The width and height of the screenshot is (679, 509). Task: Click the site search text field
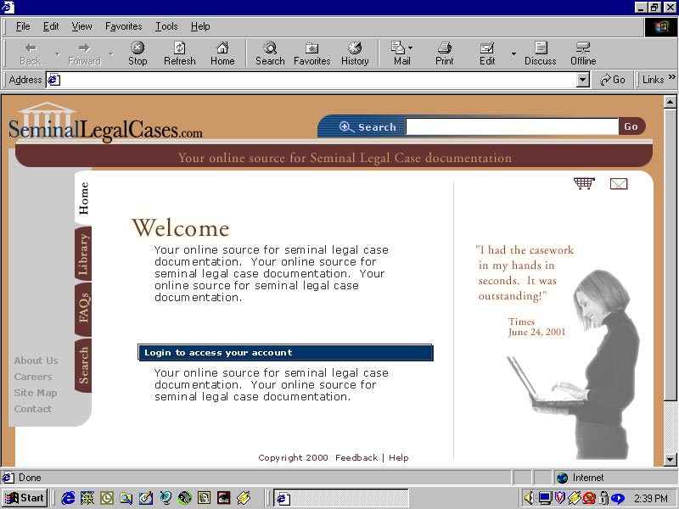(x=512, y=126)
